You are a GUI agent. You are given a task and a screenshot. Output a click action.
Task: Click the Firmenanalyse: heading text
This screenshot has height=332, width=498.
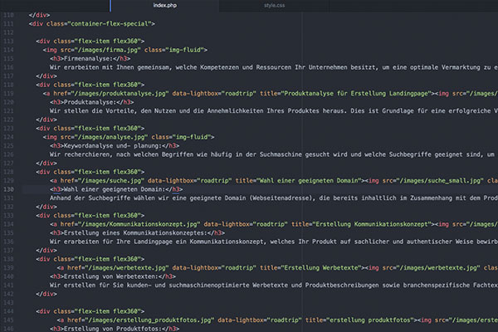coord(88,59)
